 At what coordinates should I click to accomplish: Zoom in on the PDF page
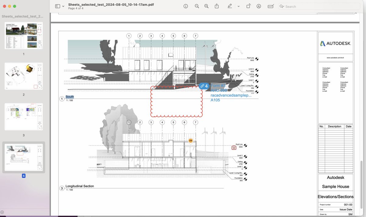click(x=206, y=6)
